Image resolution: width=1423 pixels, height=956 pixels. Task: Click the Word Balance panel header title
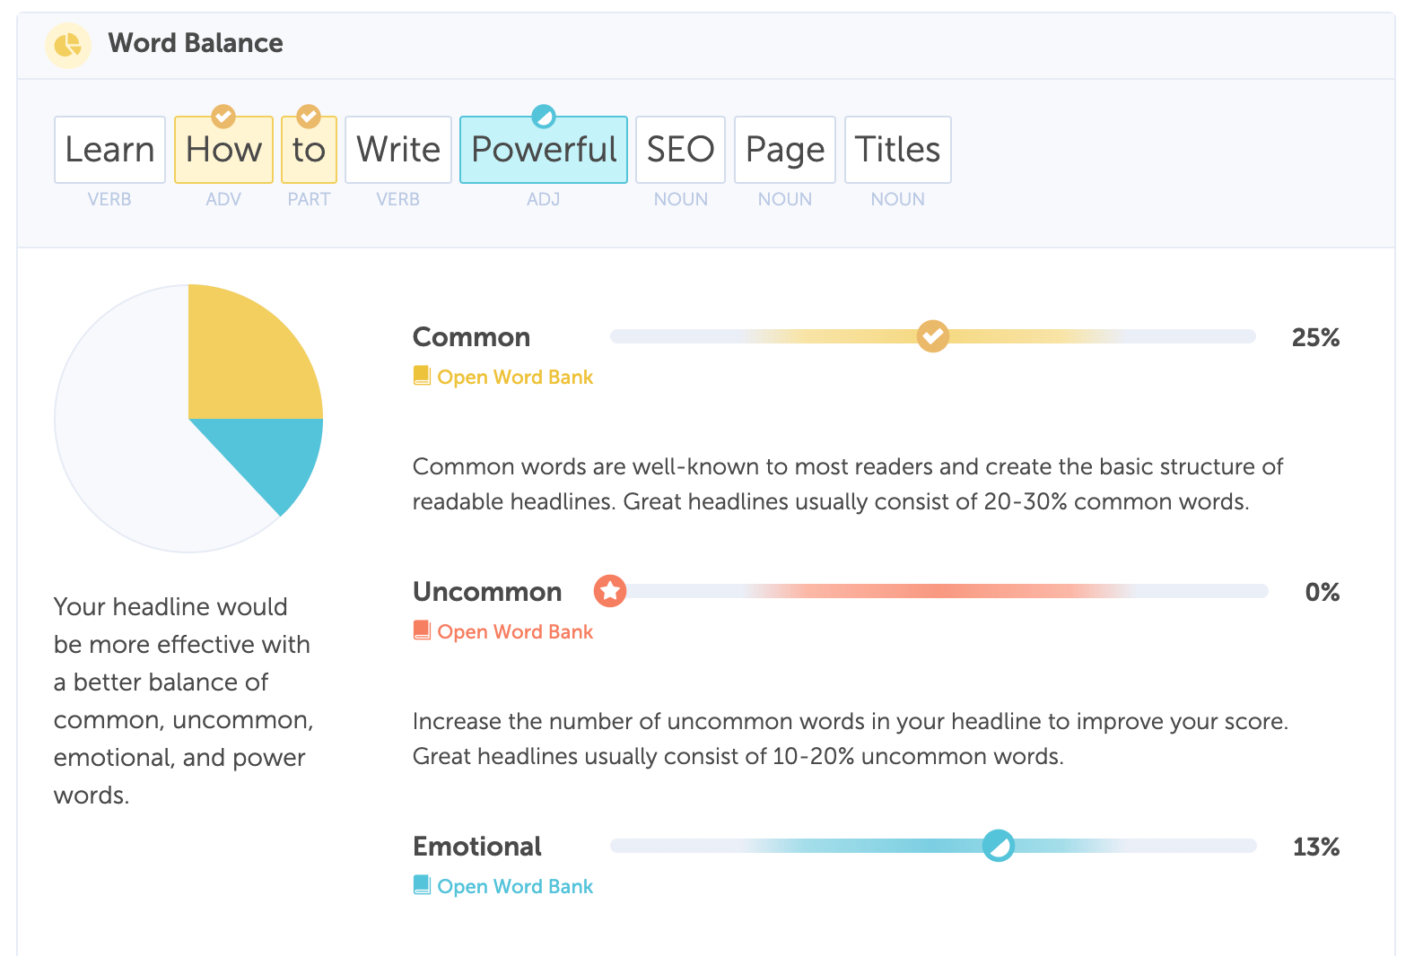[196, 43]
